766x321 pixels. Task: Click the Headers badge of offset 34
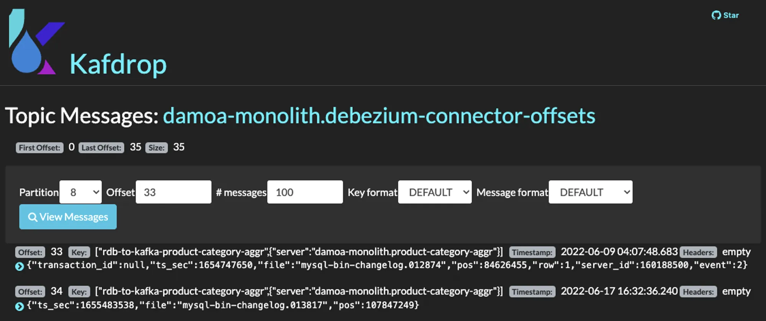pos(698,292)
